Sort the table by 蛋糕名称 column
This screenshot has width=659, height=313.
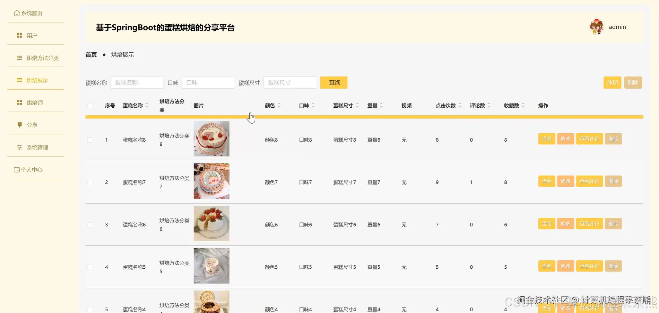point(147,105)
